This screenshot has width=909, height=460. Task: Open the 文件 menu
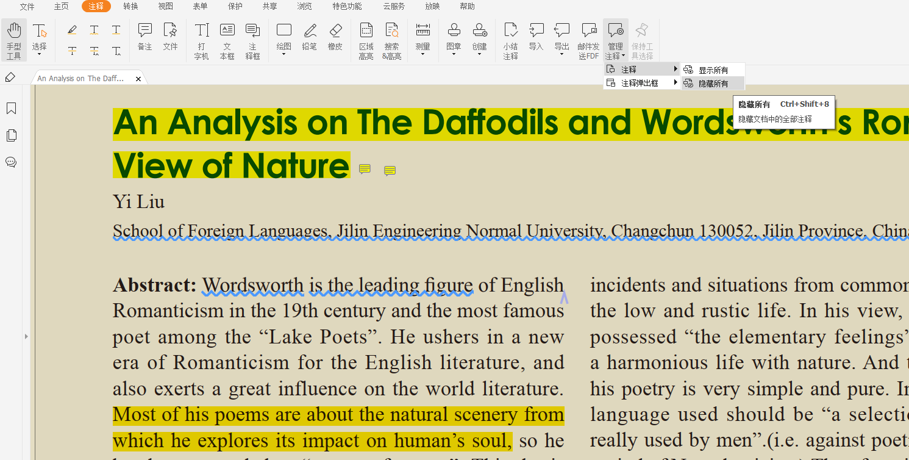click(27, 6)
